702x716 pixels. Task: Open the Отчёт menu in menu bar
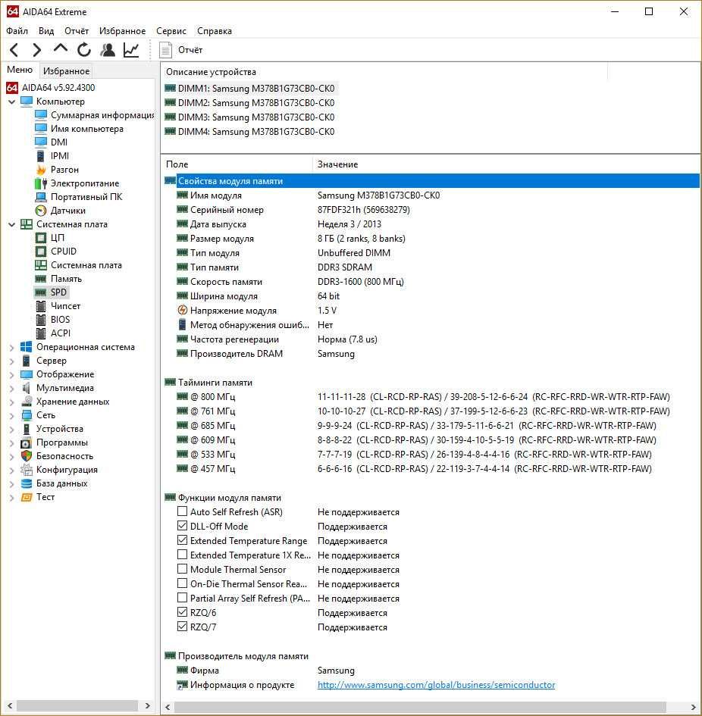(x=77, y=31)
